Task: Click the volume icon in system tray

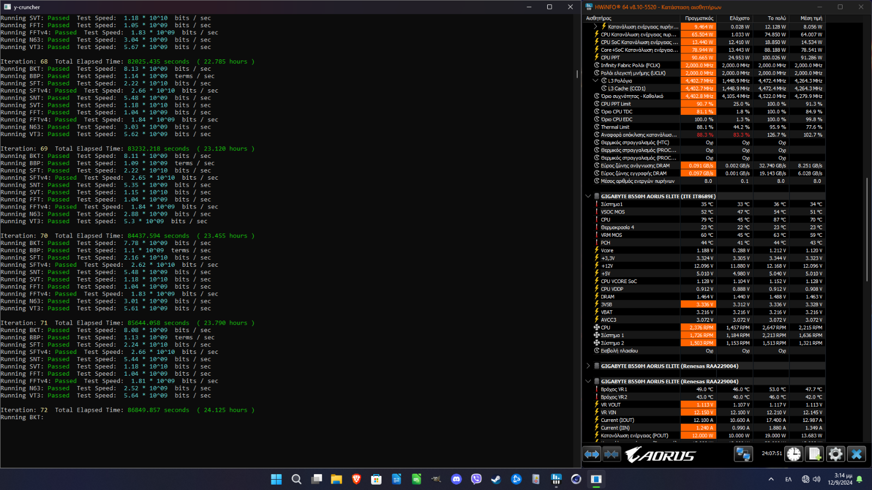Action: (816, 479)
